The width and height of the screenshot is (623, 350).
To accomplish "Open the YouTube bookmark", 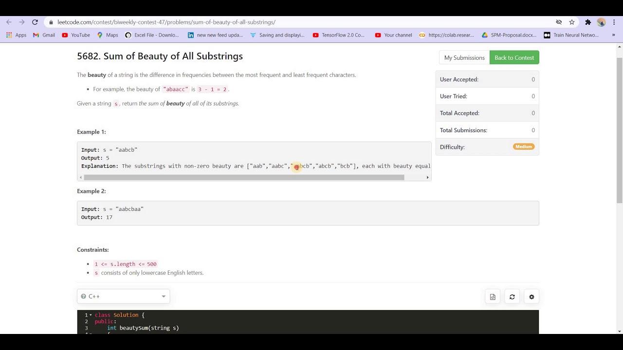I will click(76, 35).
